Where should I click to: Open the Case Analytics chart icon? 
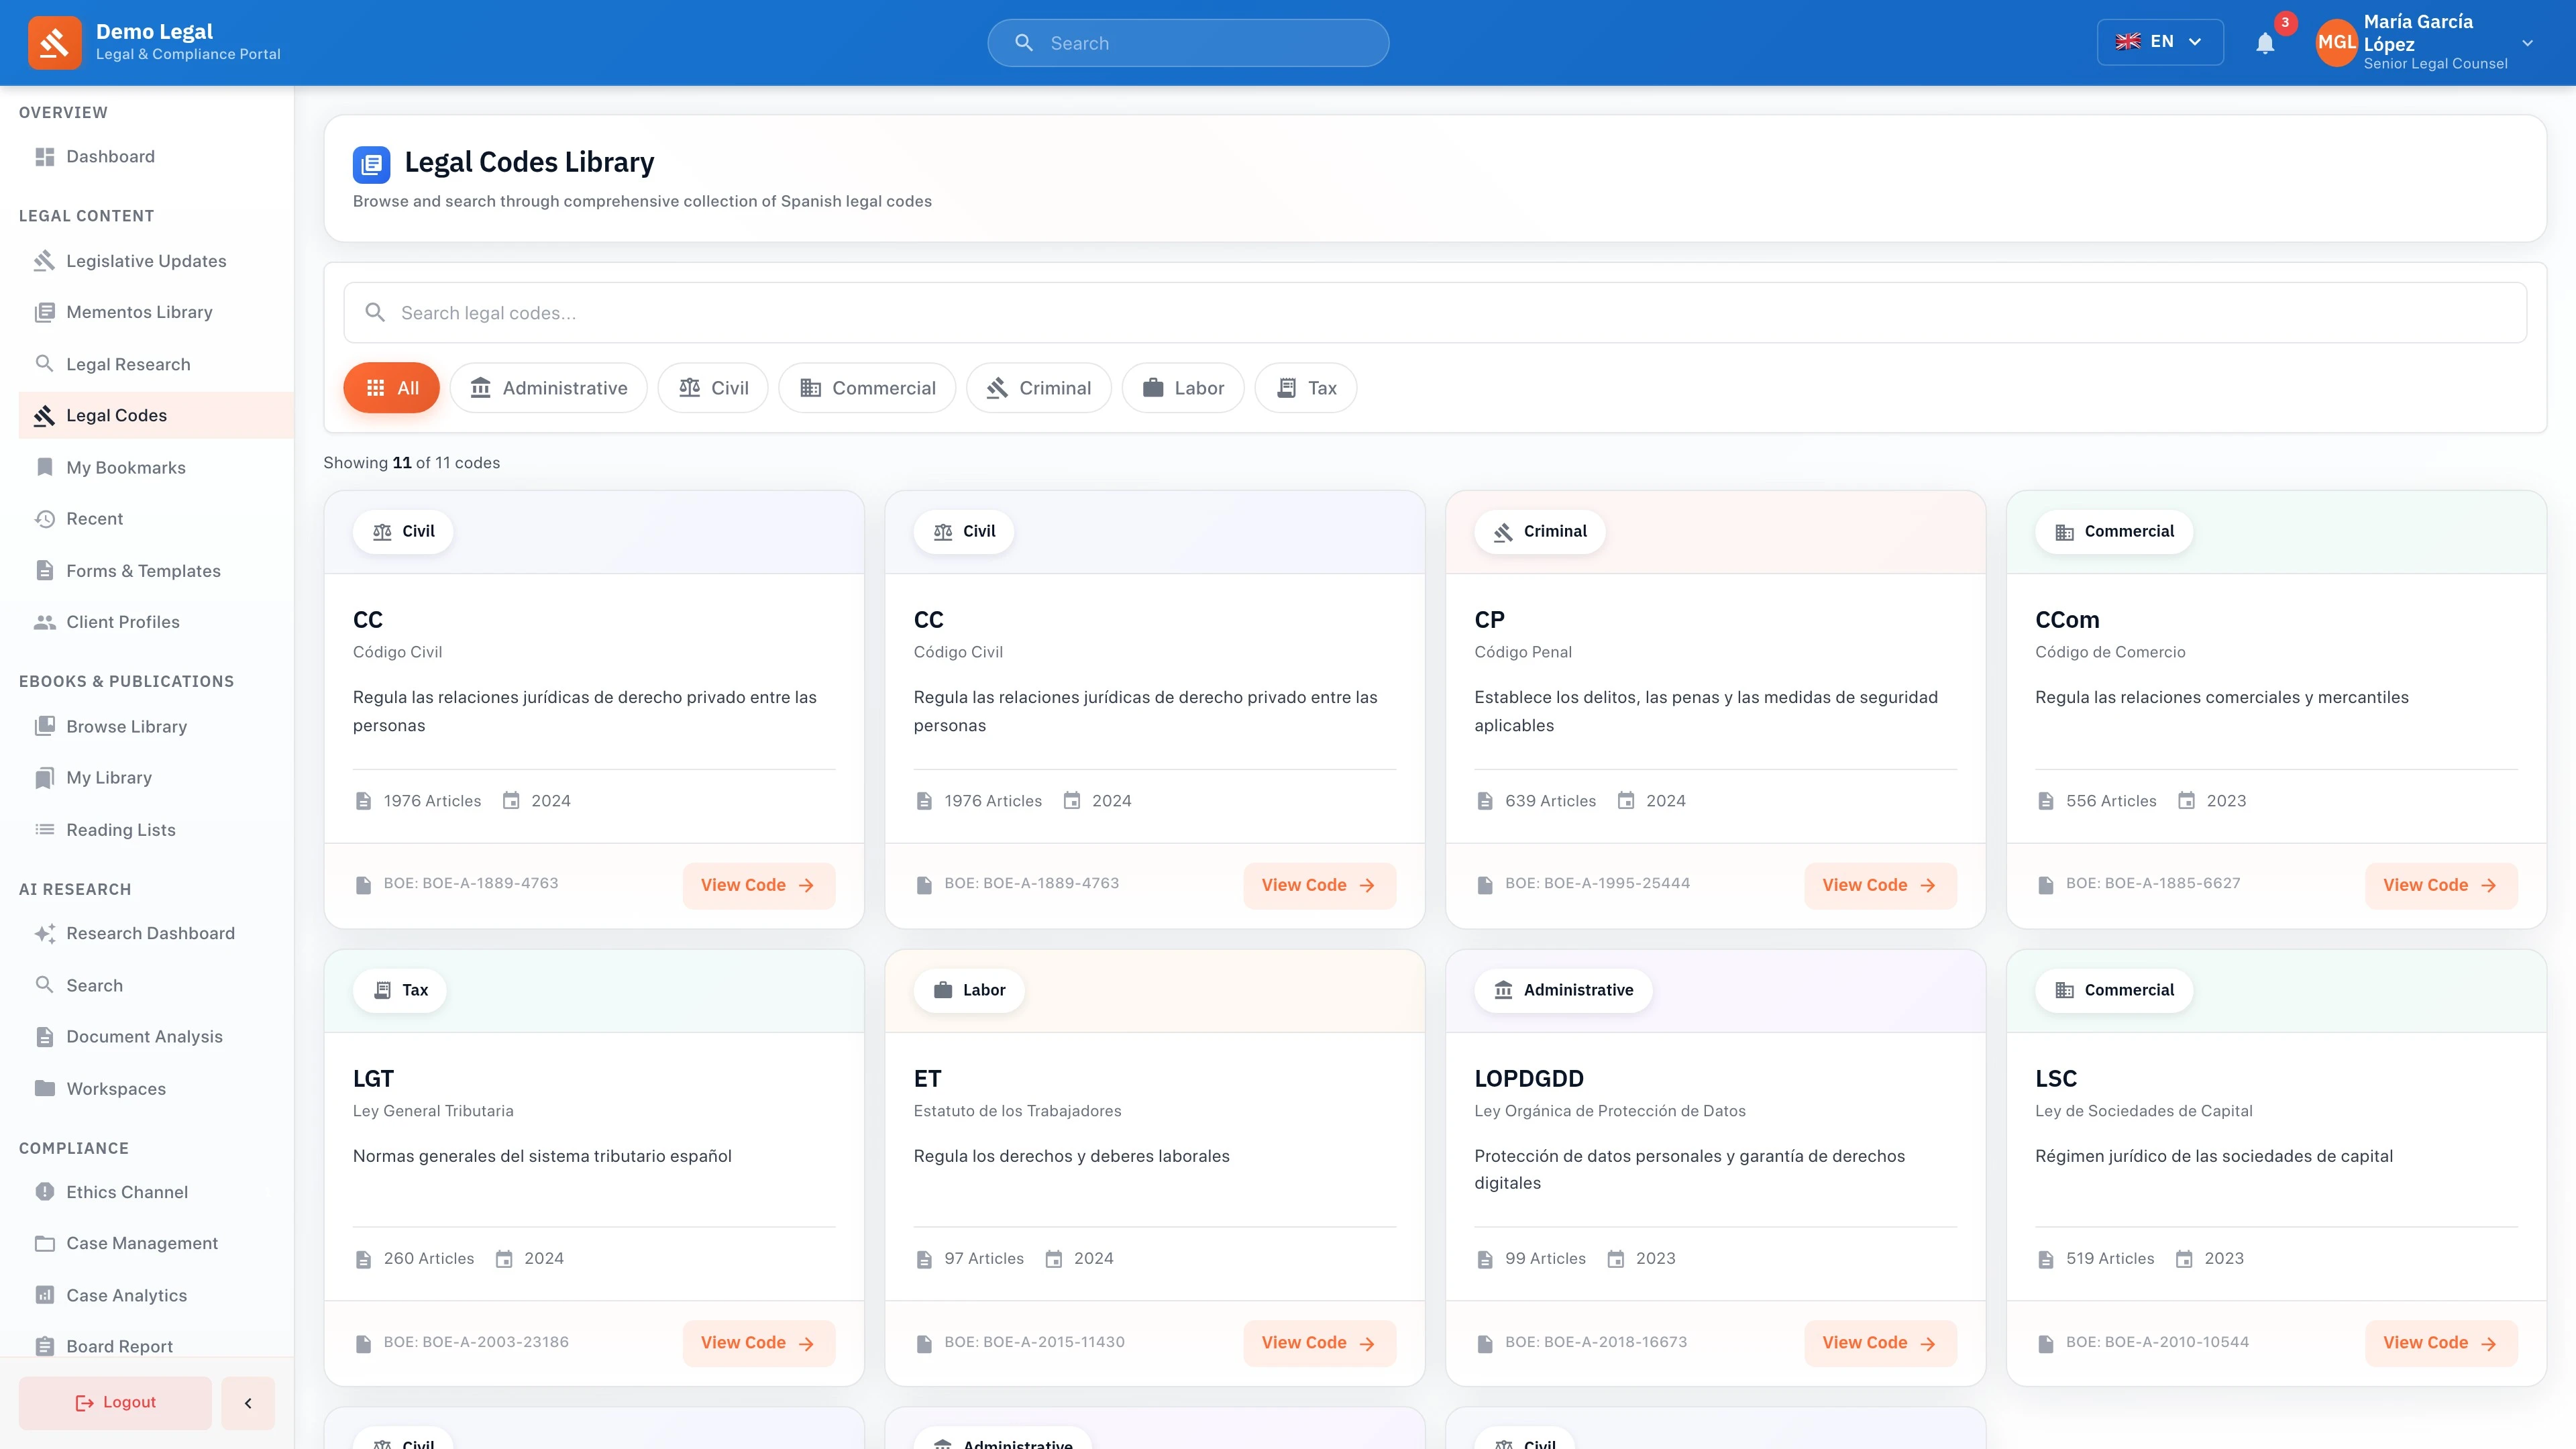(x=45, y=1295)
